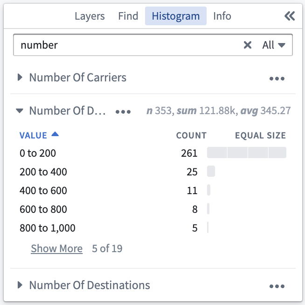Sort by the COUNT column header
The image size is (305, 305).
point(191,135)
